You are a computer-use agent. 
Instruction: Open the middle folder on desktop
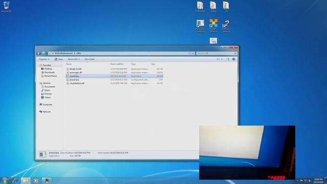213,7
